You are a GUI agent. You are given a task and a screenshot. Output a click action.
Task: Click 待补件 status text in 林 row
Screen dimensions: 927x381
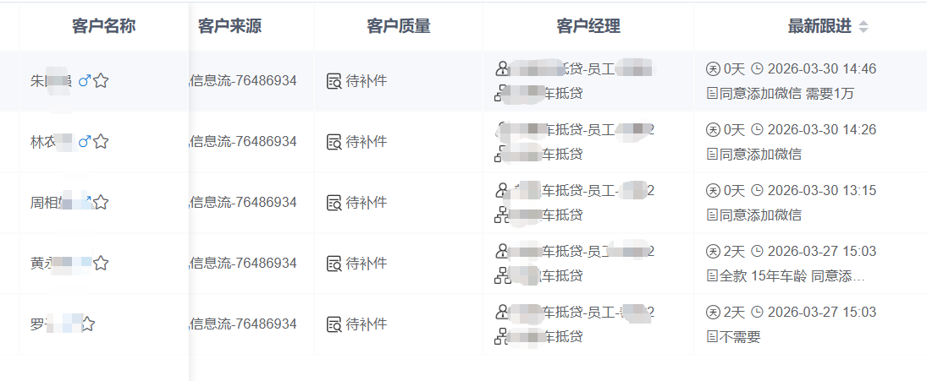point(367,142)
